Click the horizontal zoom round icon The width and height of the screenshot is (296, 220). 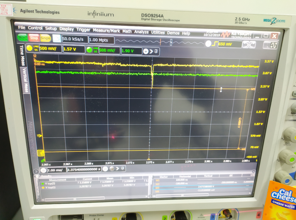[x=105, y=169]
